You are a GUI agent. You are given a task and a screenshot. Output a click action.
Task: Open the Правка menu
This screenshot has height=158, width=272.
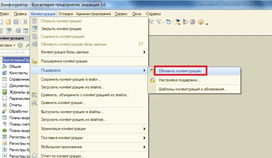(x=20, y=14)
